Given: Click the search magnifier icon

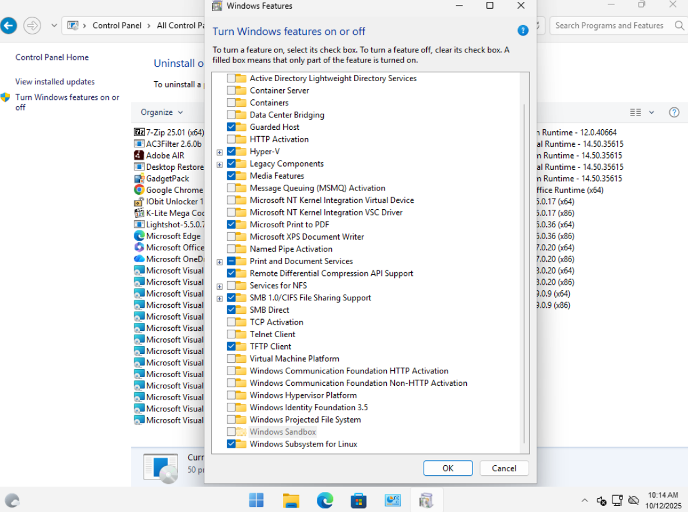Looking at the screenshot, I should pos(679,26).
